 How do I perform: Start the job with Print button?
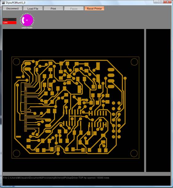[x=53, y=9]
